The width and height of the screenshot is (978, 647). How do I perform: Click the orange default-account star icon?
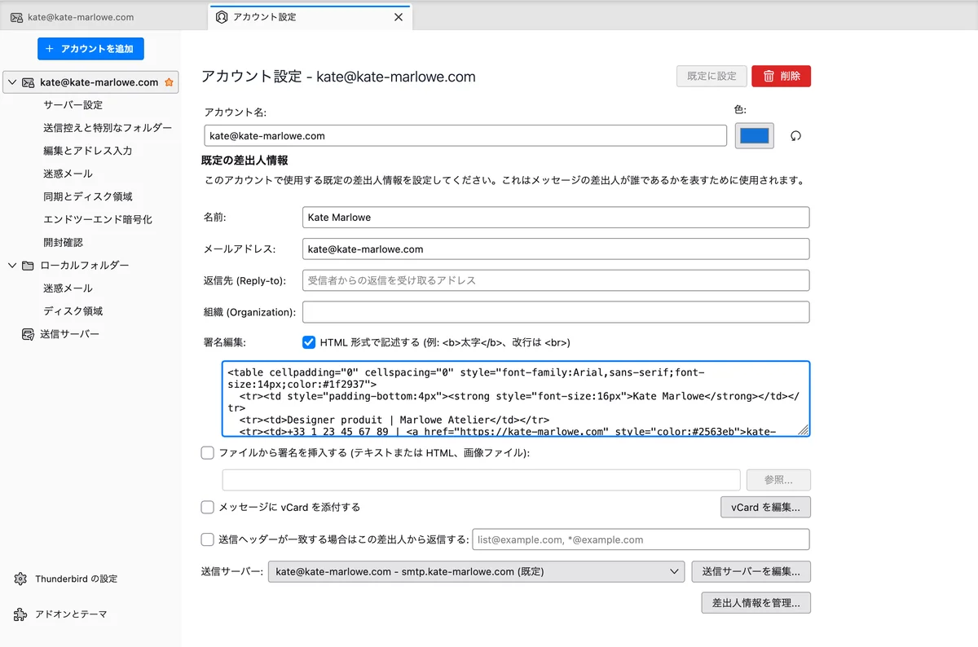point(169,82)
